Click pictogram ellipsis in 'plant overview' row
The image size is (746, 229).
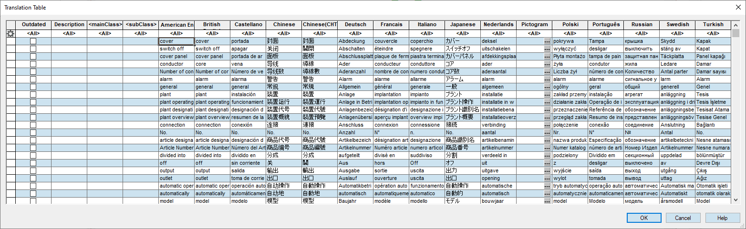(547, 117)
